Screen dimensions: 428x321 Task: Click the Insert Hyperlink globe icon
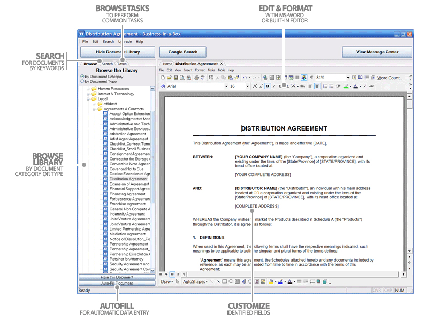point(265,78)
